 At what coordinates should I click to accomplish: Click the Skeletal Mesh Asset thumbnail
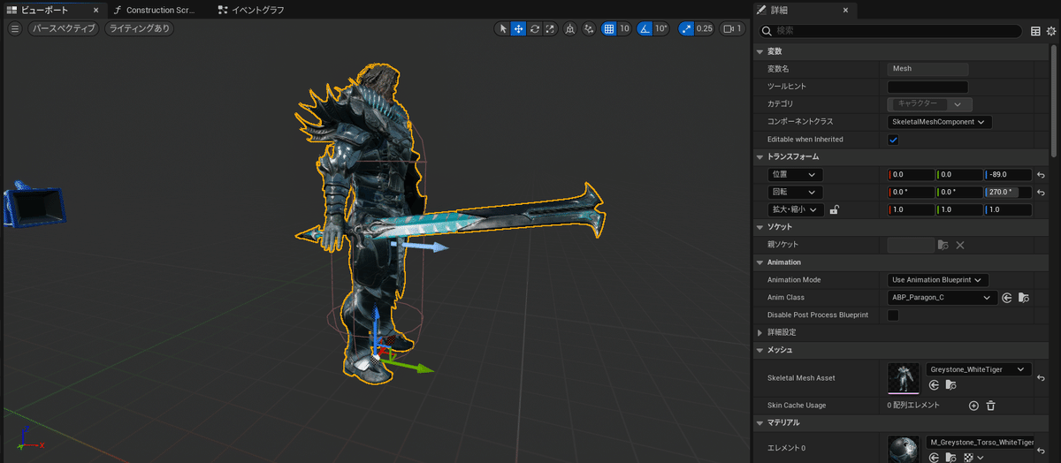[905, 377]
